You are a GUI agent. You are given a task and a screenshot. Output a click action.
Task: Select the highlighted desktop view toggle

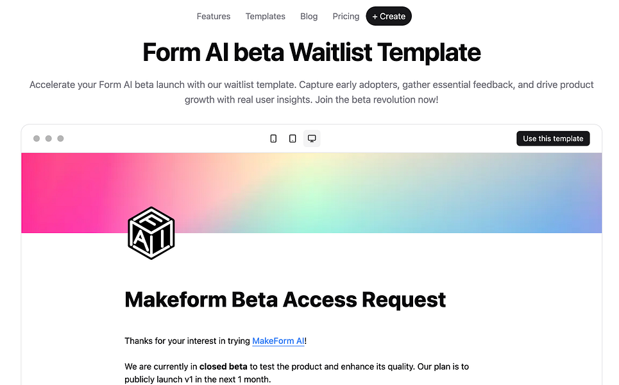312,138
